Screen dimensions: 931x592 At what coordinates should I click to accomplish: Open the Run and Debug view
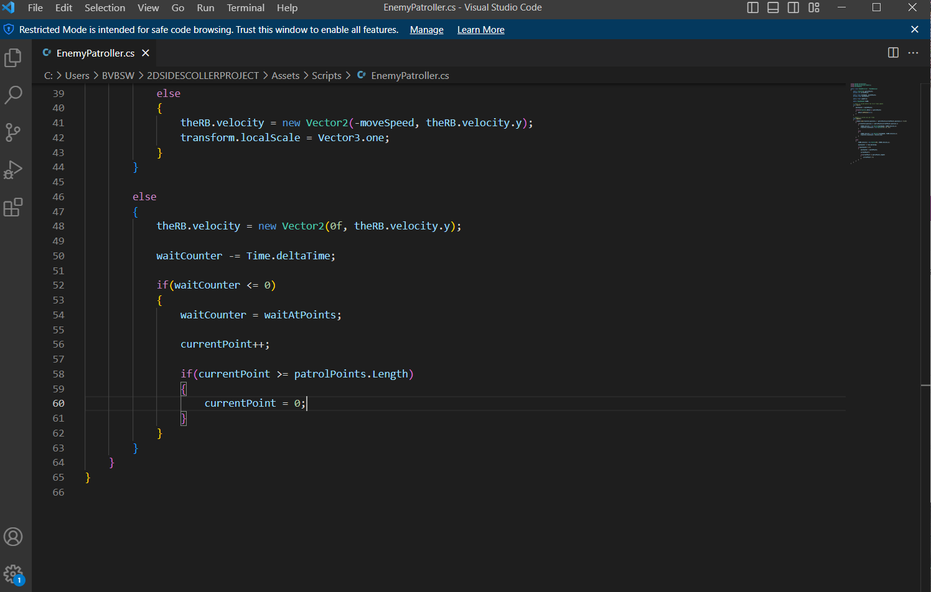click(x=13, y=170)
